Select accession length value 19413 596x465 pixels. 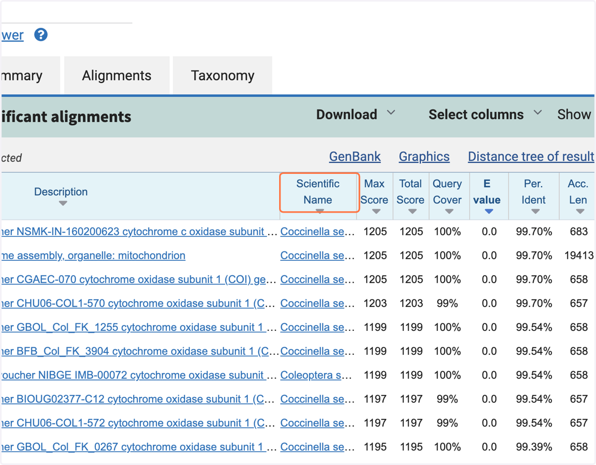click(579, 255)
